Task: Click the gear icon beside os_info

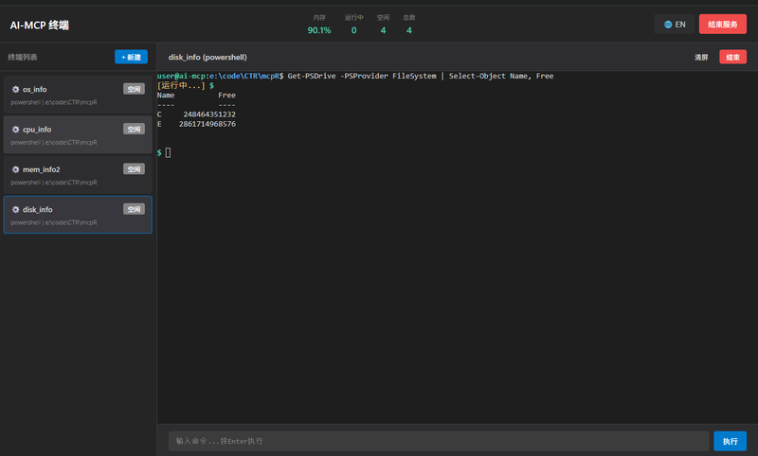Action: 16,89
